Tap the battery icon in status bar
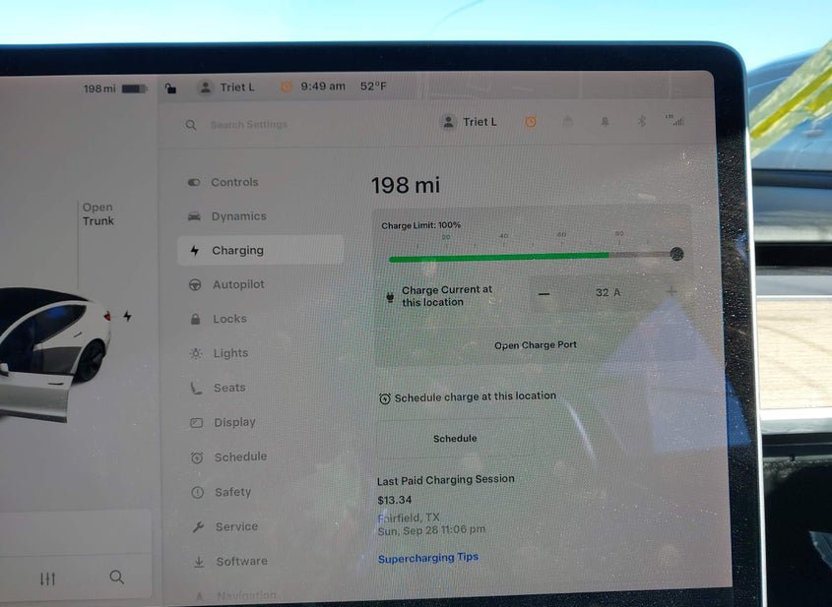 coord(134,89)
